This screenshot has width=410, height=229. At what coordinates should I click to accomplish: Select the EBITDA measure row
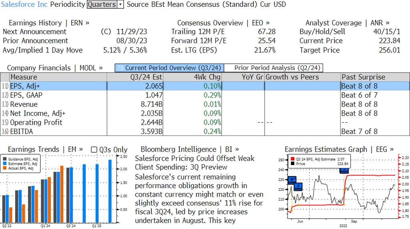[x=205, y=131]
